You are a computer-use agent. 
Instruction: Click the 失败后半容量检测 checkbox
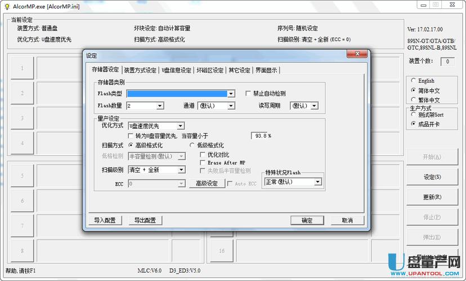pyautogui.click(x=203, y=171)
